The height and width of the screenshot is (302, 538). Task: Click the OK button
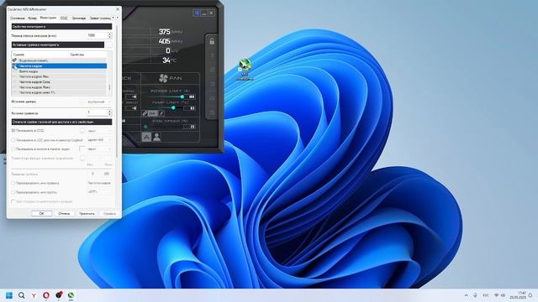click(x=41, y=213)
